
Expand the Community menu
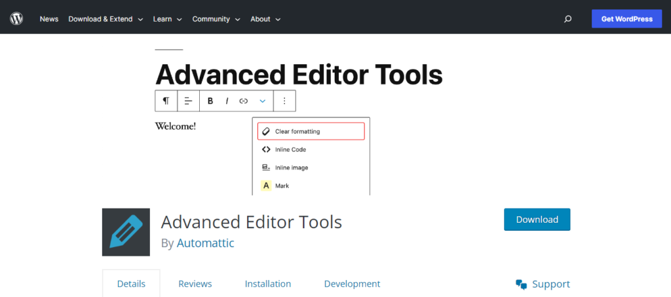point(216,19)
